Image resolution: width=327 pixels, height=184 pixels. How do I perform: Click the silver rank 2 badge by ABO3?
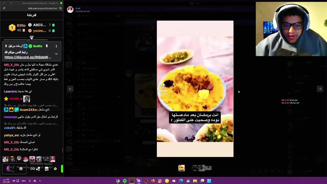(x=30, y=25)
